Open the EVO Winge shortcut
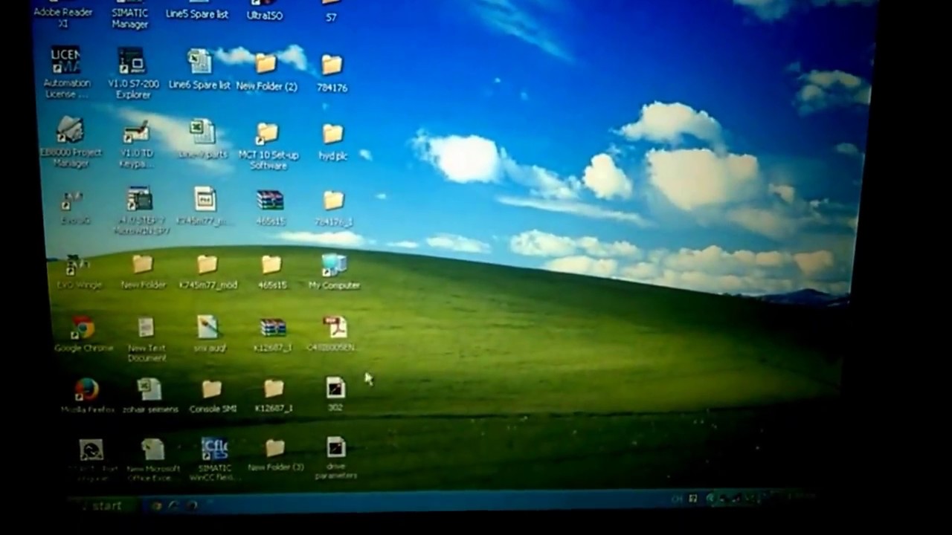Screen dimensions: 952x535 [78, 273]
